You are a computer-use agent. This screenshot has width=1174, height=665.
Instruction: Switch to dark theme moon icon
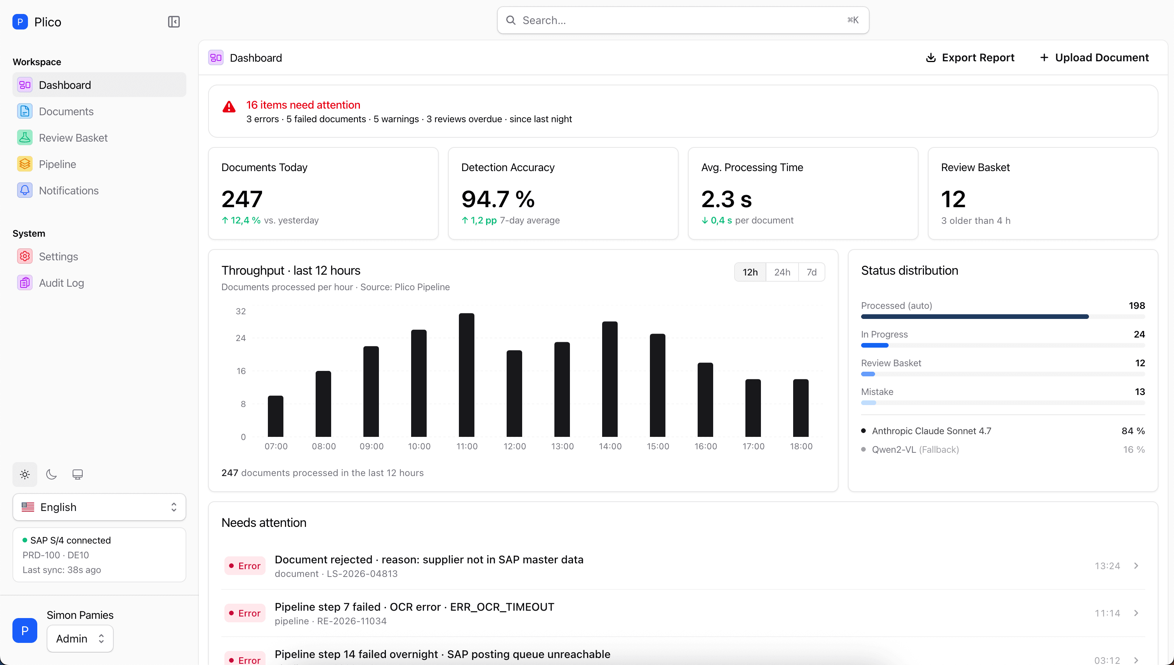[51, 475]
